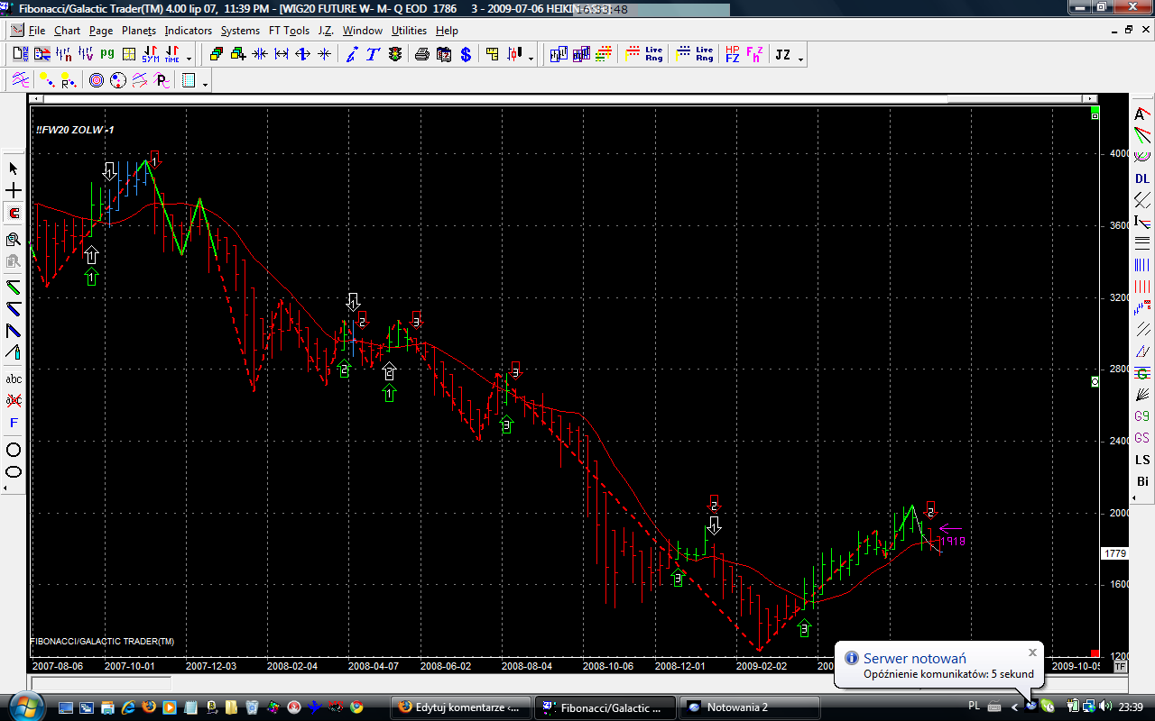Expand dropdown beside the grid icon
The width and height of the screenshot is (1155, 721).
tap(205, 85)
